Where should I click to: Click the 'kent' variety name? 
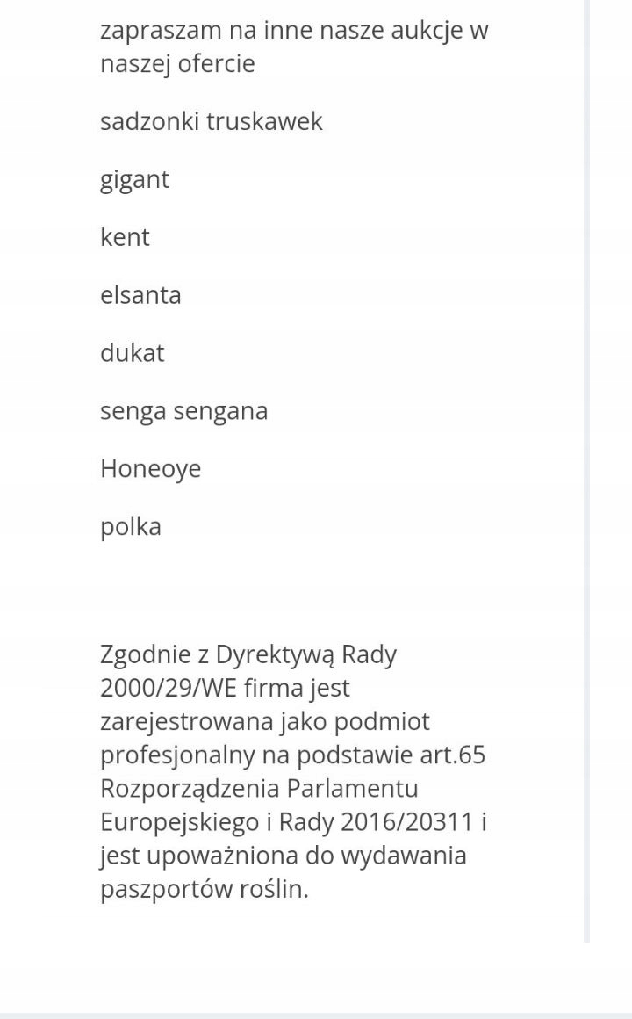coord(125,237)
